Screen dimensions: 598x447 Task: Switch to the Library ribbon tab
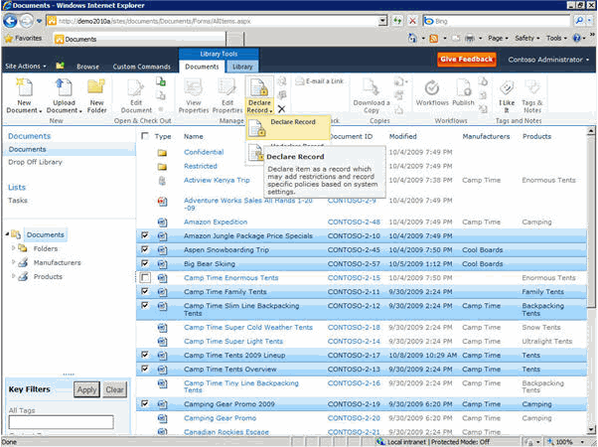(x=242, y=67)
